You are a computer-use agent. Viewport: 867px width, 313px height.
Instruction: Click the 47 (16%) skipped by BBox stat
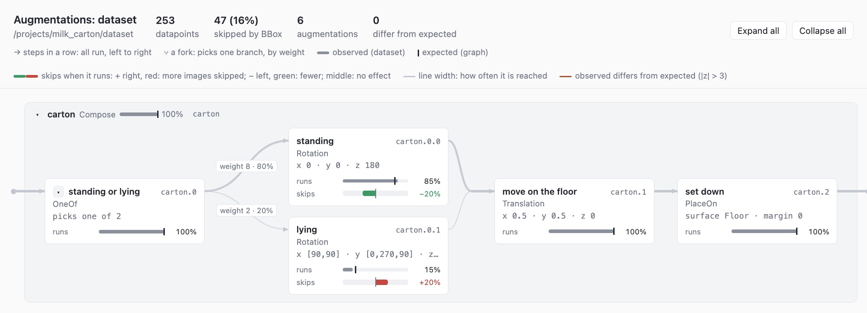pos(248,27)
